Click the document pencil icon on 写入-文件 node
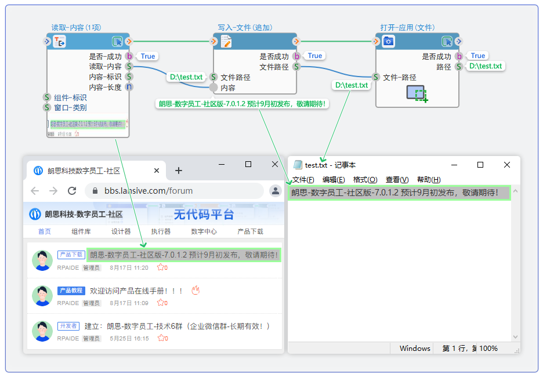 click(x=226, y=41)
